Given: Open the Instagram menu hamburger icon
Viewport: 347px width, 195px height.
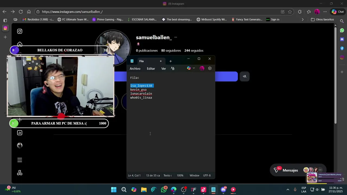Looking at the screenshot, I should pos(20,160).
